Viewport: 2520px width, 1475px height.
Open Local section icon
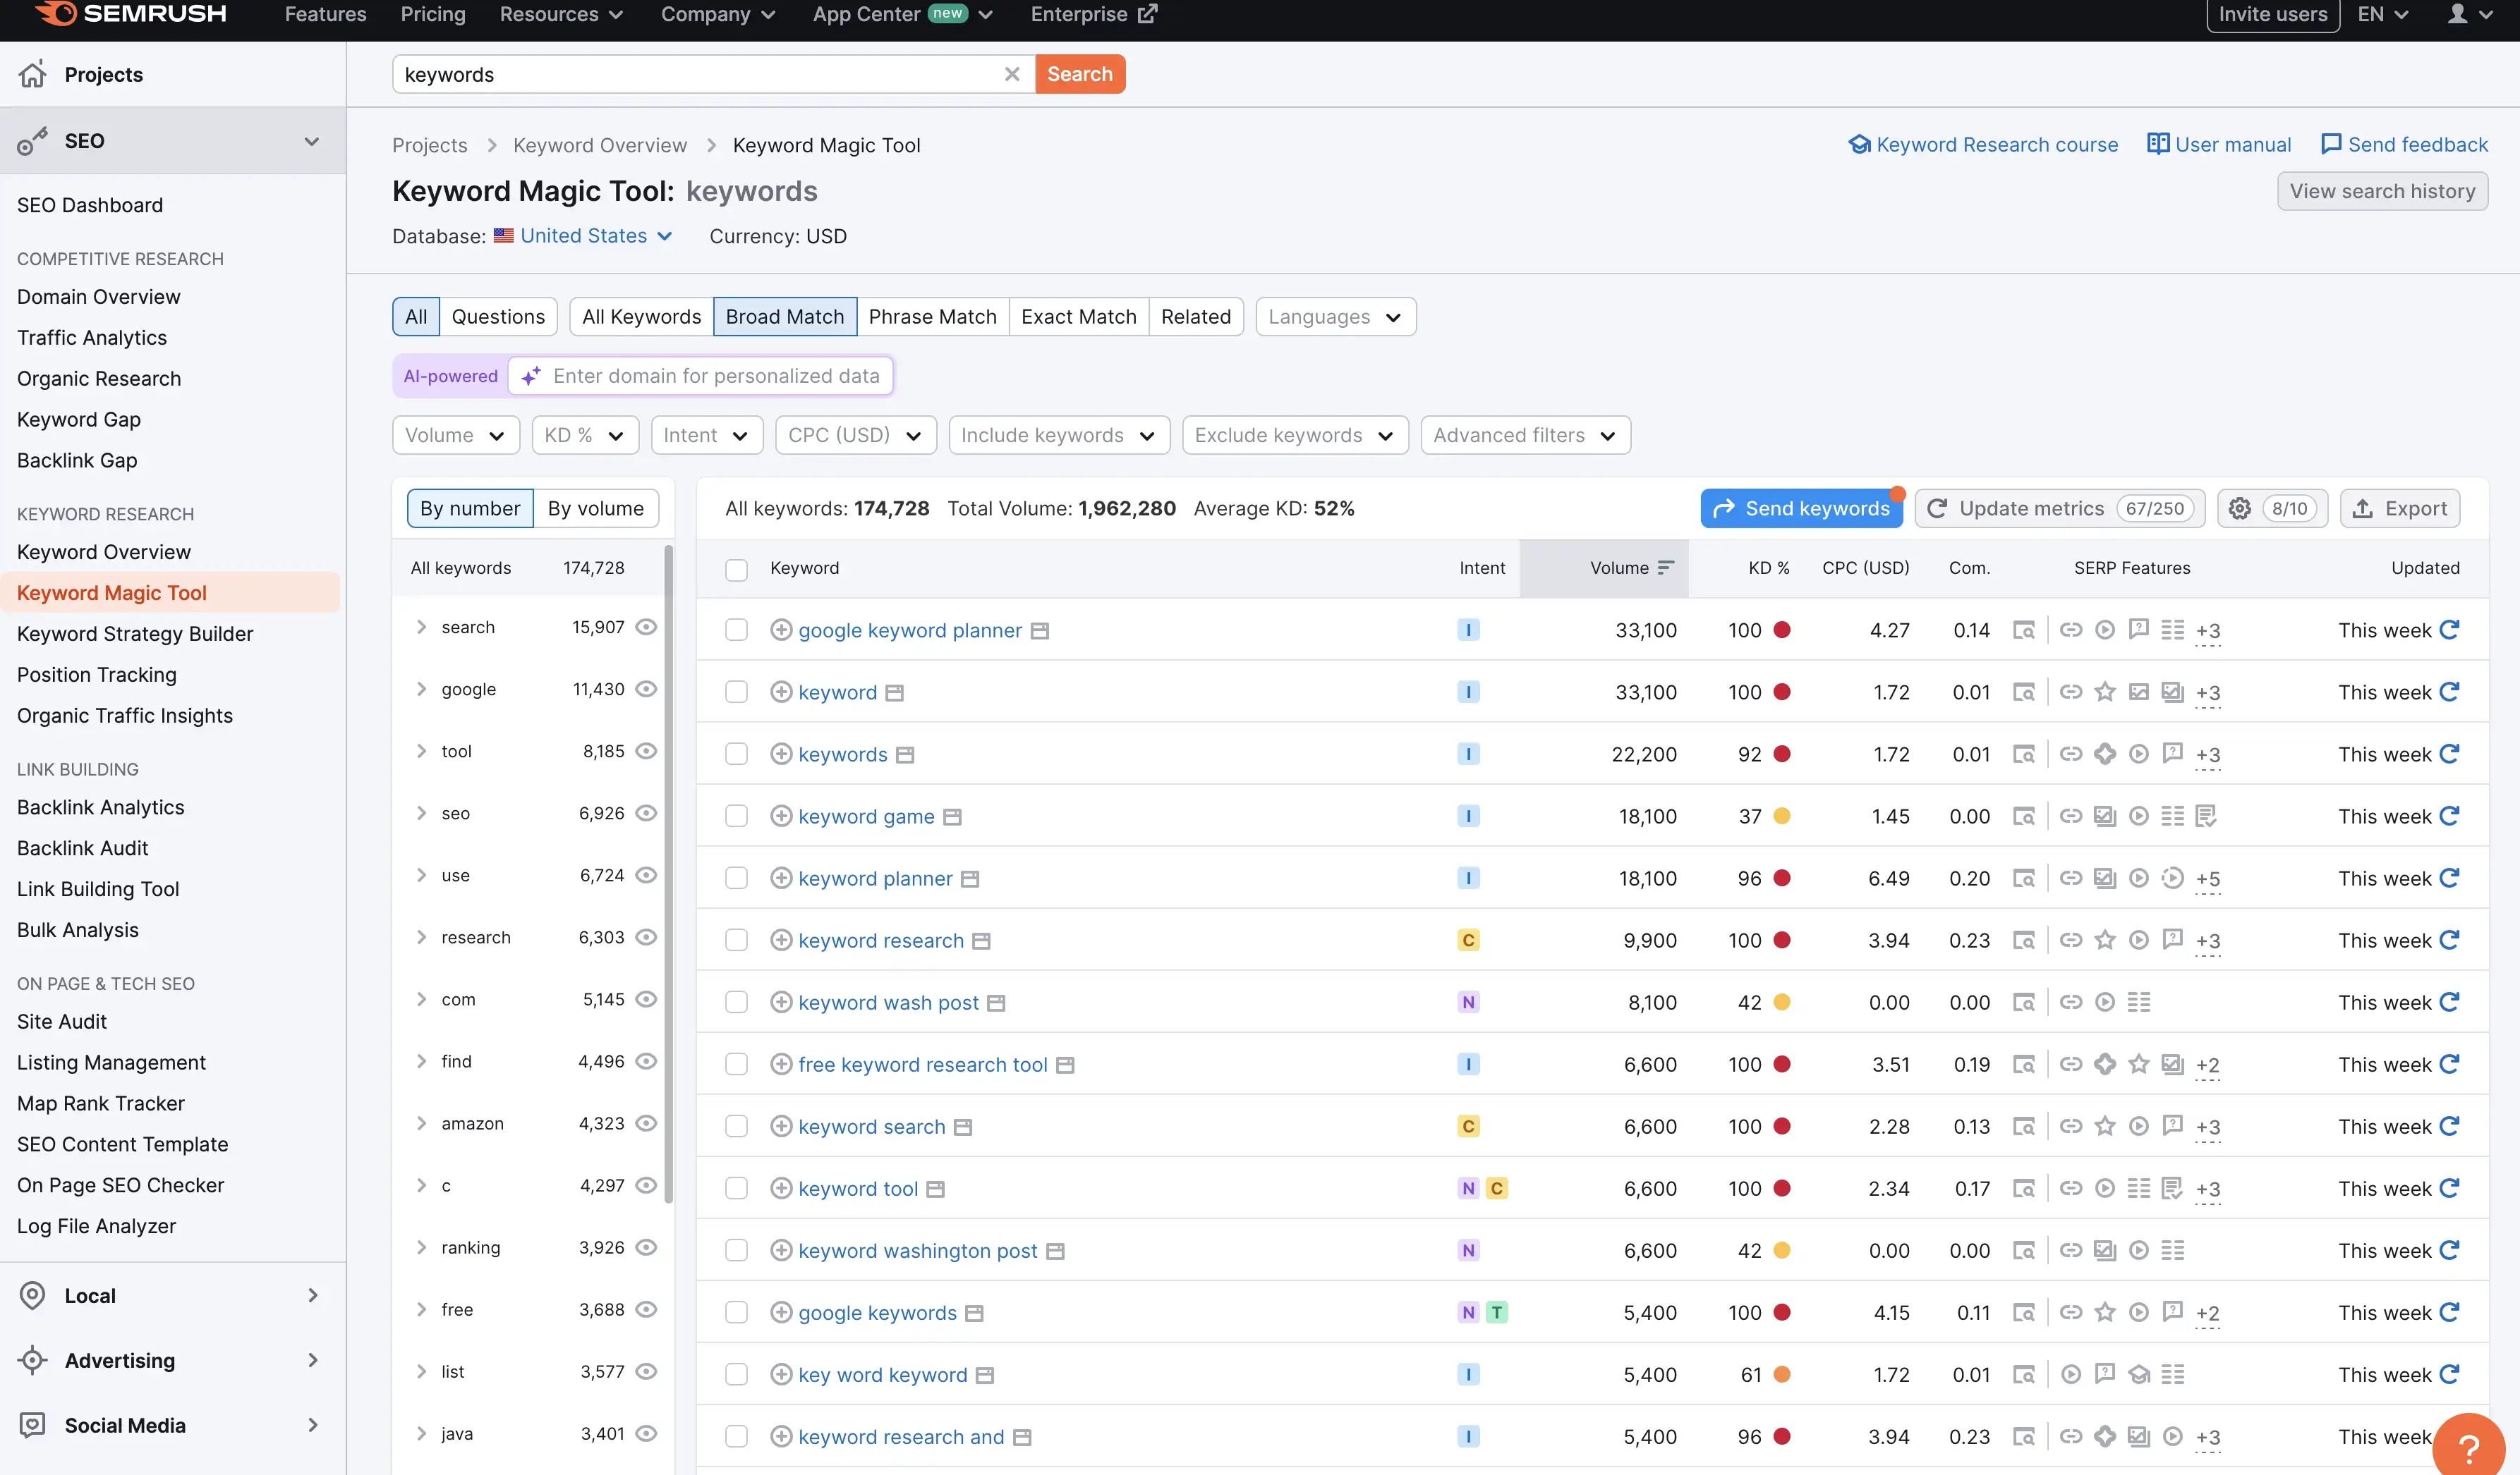33,1295
